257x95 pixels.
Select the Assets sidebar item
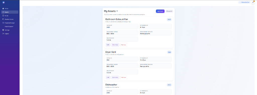(x=10, y=12)
